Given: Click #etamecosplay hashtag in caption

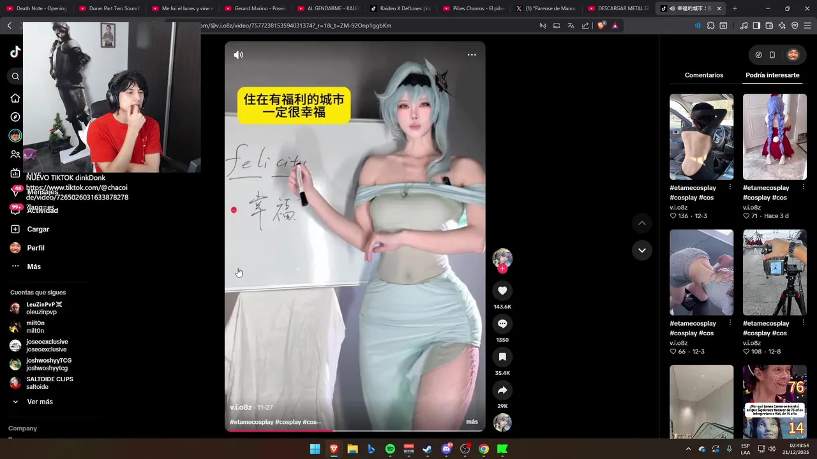Looking at the screenshot, I should pos(251,422).
